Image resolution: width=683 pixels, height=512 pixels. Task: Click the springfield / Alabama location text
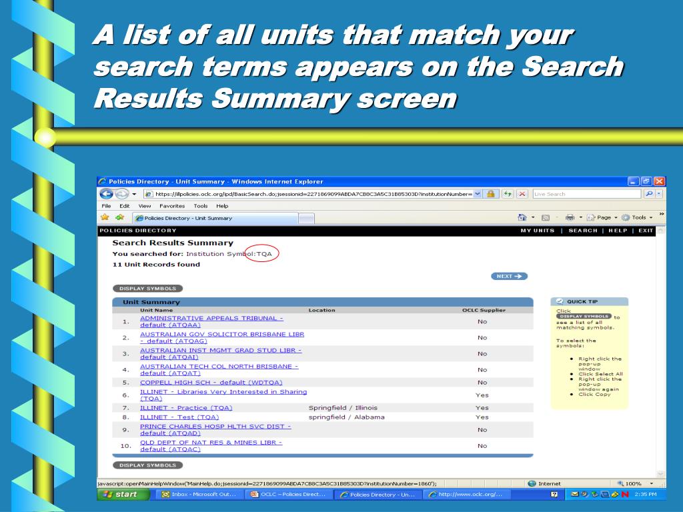(347, 417)
